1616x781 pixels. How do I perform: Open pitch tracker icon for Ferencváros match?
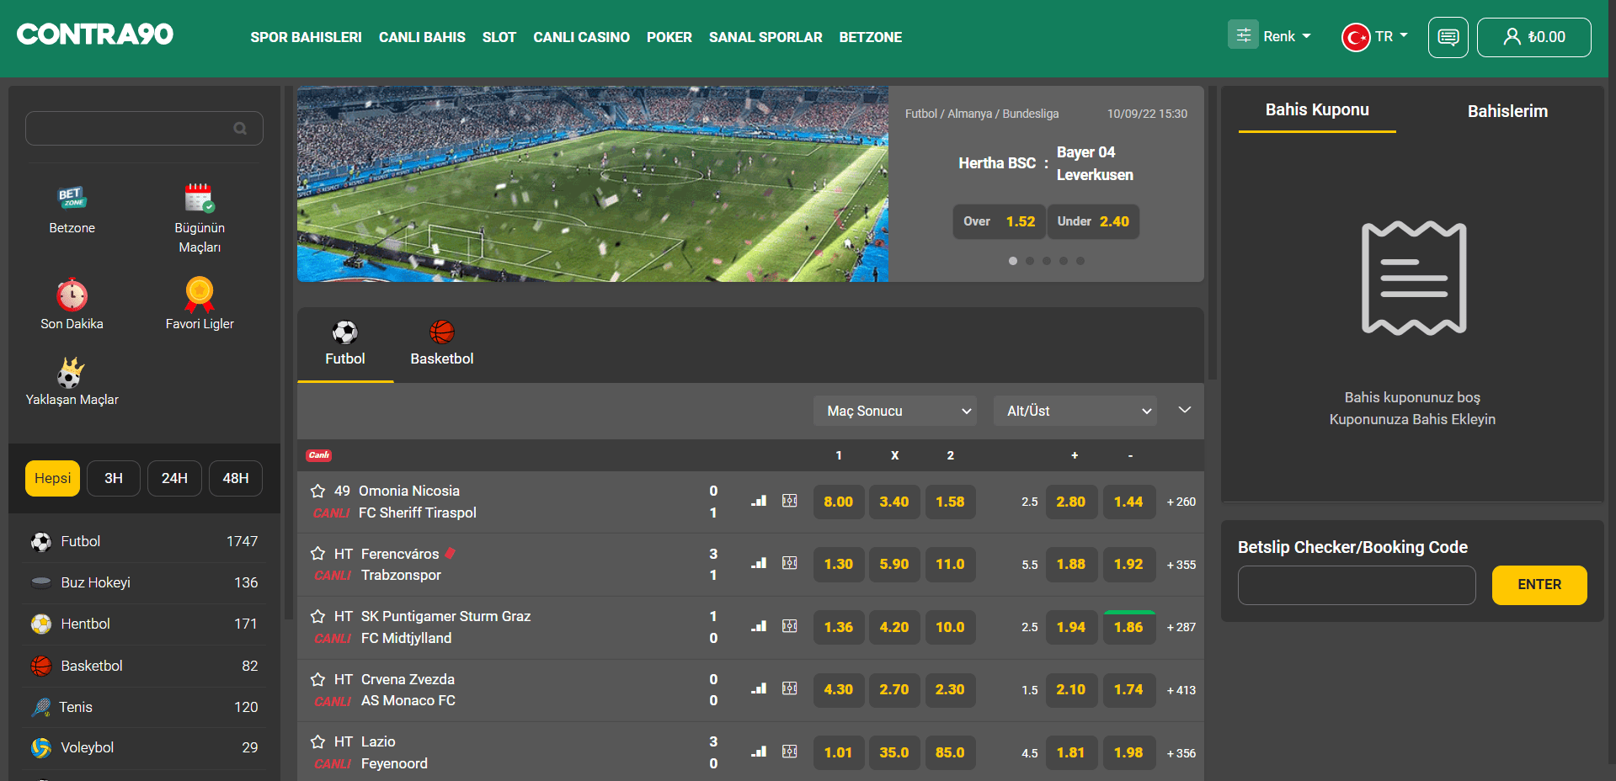[790, 563]
